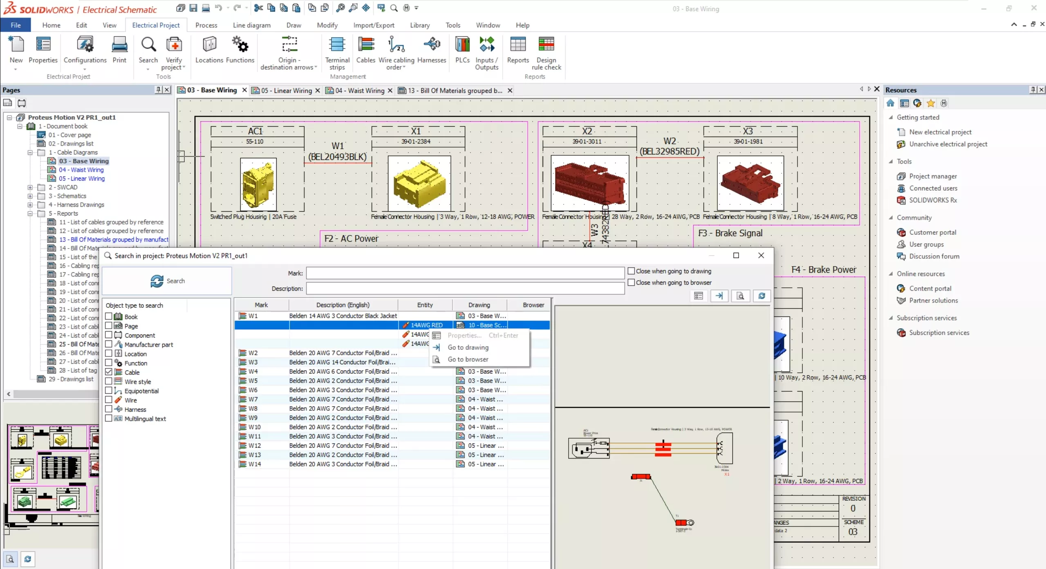1046x569 pixels.
Task: Click the Go to drawing context menu item
Action: (x=468, y=347)
